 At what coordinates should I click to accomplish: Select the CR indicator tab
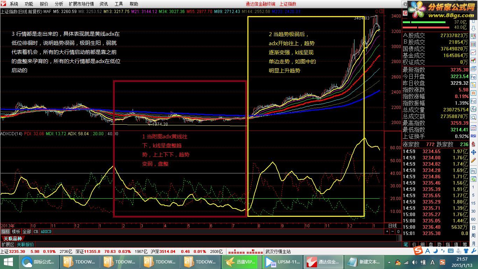click(36, 232)
